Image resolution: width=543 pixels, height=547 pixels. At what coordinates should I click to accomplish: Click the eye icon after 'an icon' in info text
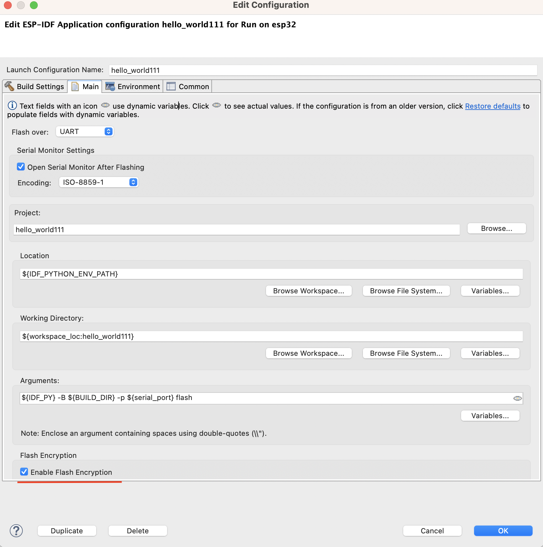click(105, 105)
